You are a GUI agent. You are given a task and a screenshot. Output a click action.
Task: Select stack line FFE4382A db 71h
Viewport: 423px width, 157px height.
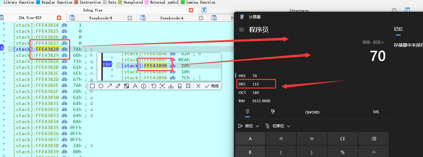click(53, 61)
